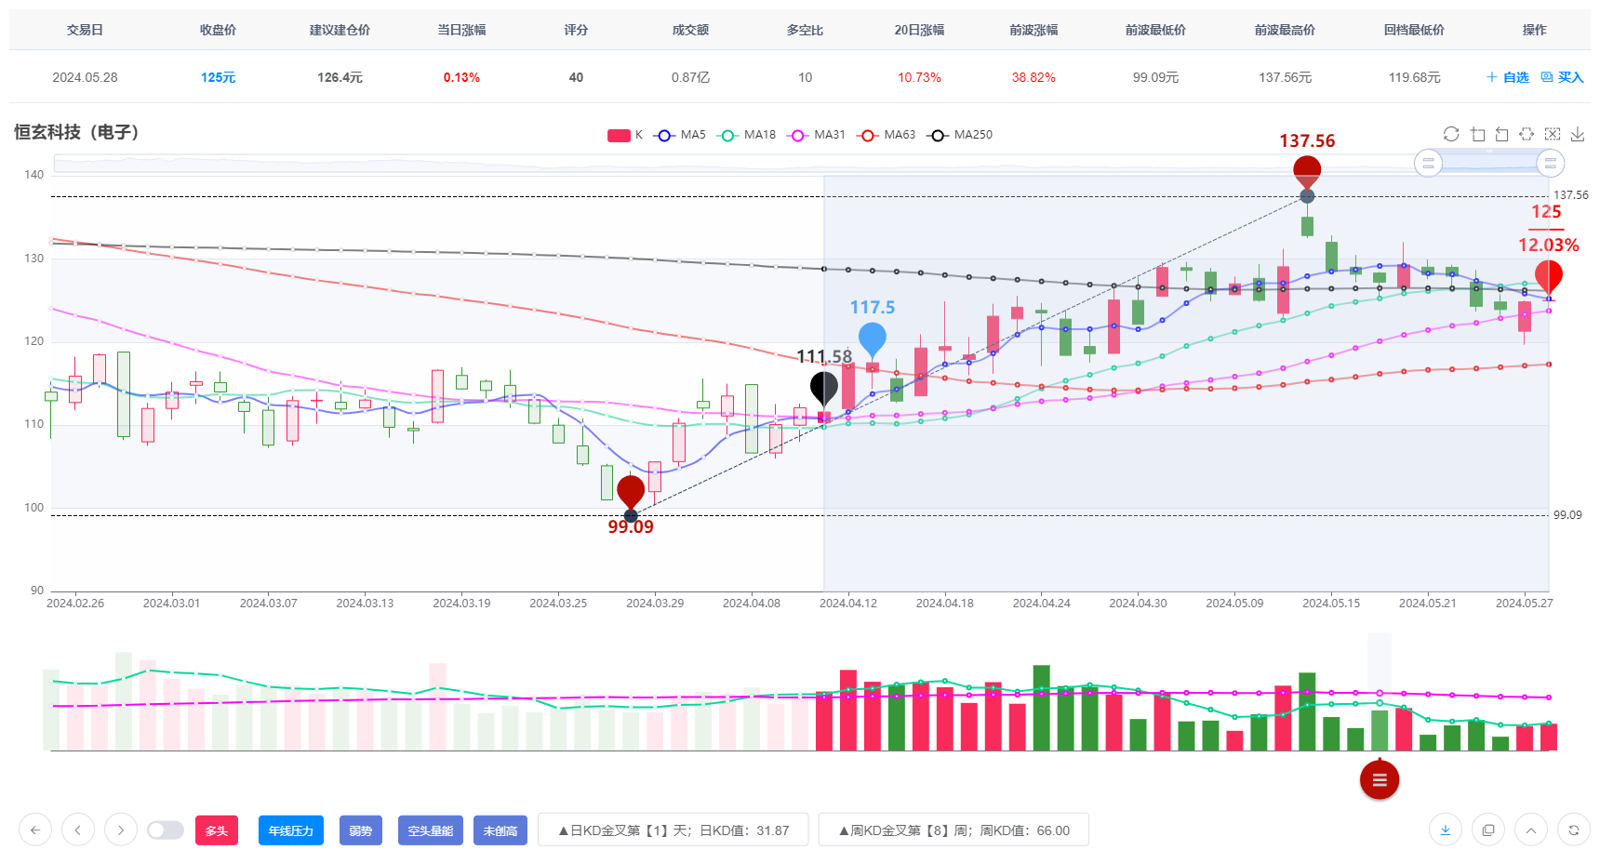Click the collapse-up chevron circle button
The image size is (1600, 850).
(1531, 830)
